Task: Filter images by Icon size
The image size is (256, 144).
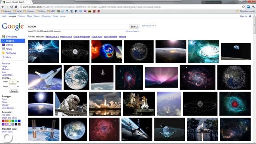Action: 4,72
